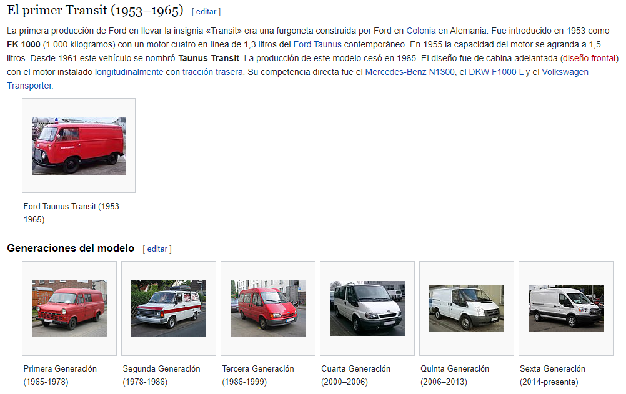
Task: Click the heading El primer Transit (1953–1965)
Action: 95,10
